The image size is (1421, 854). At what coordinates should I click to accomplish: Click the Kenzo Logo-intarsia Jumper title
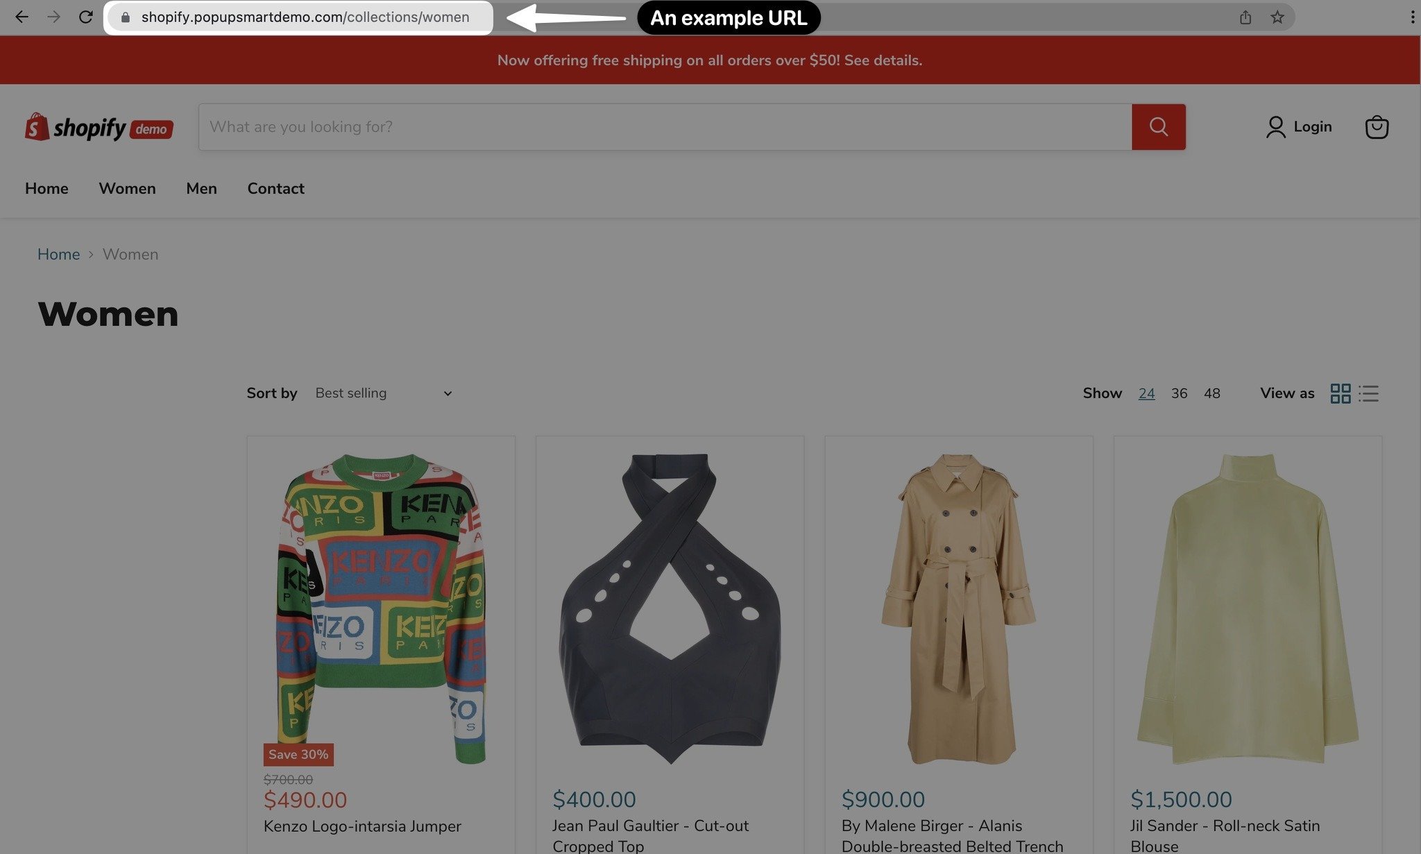[x=362, y=826]
